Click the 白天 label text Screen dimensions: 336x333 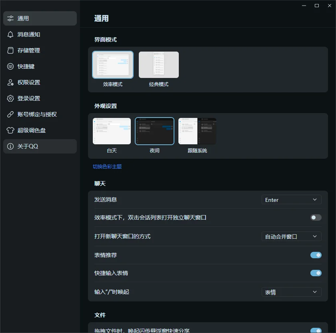point(112,151)
